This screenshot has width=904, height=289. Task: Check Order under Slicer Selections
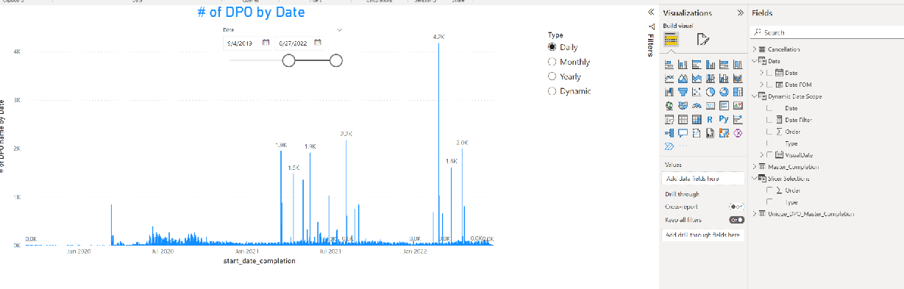point(769,190)
